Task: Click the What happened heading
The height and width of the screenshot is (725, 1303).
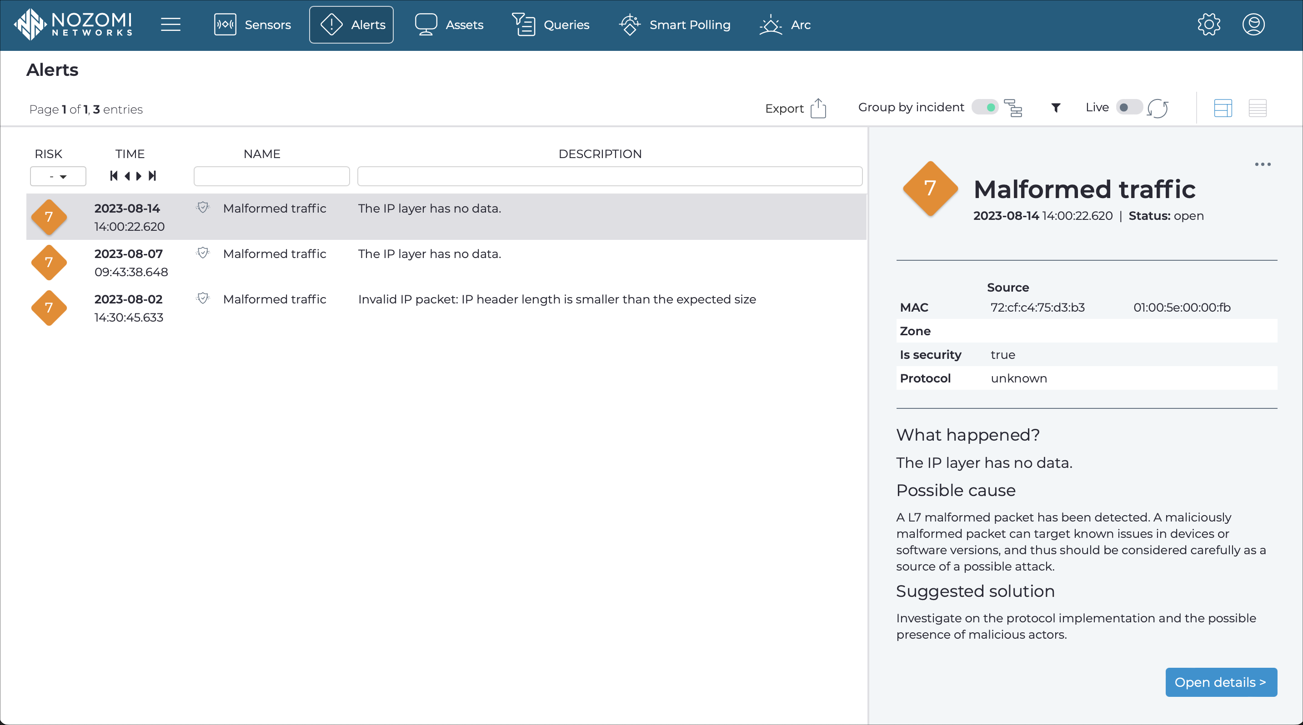Action: (x=967, y=435)
